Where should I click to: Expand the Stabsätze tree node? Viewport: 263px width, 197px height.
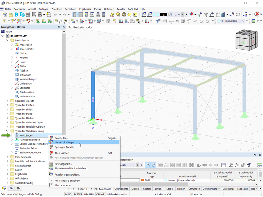tap(12, 88)
